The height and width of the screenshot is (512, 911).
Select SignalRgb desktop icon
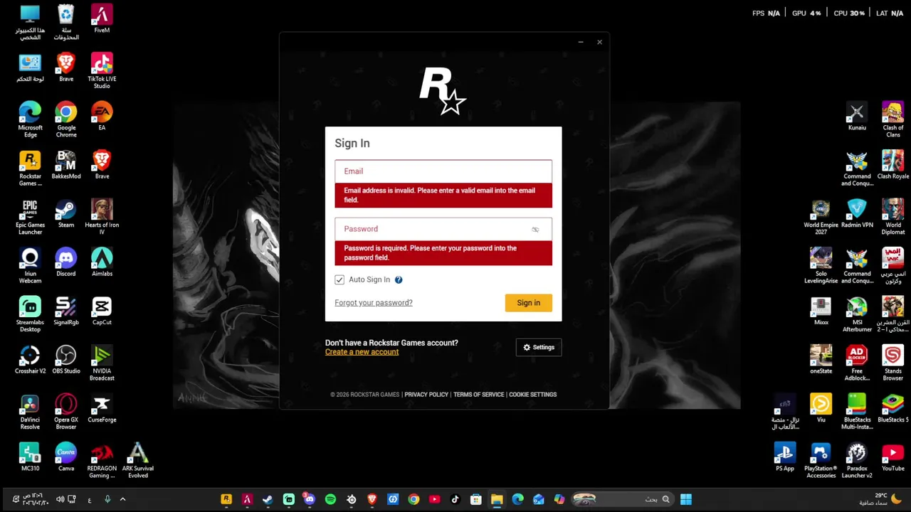coord(66,311)
